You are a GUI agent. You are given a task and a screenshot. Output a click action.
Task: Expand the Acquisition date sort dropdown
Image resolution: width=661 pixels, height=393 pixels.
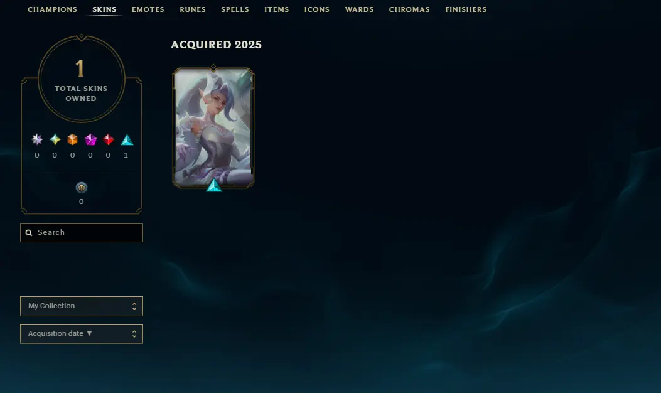(82, 334)
